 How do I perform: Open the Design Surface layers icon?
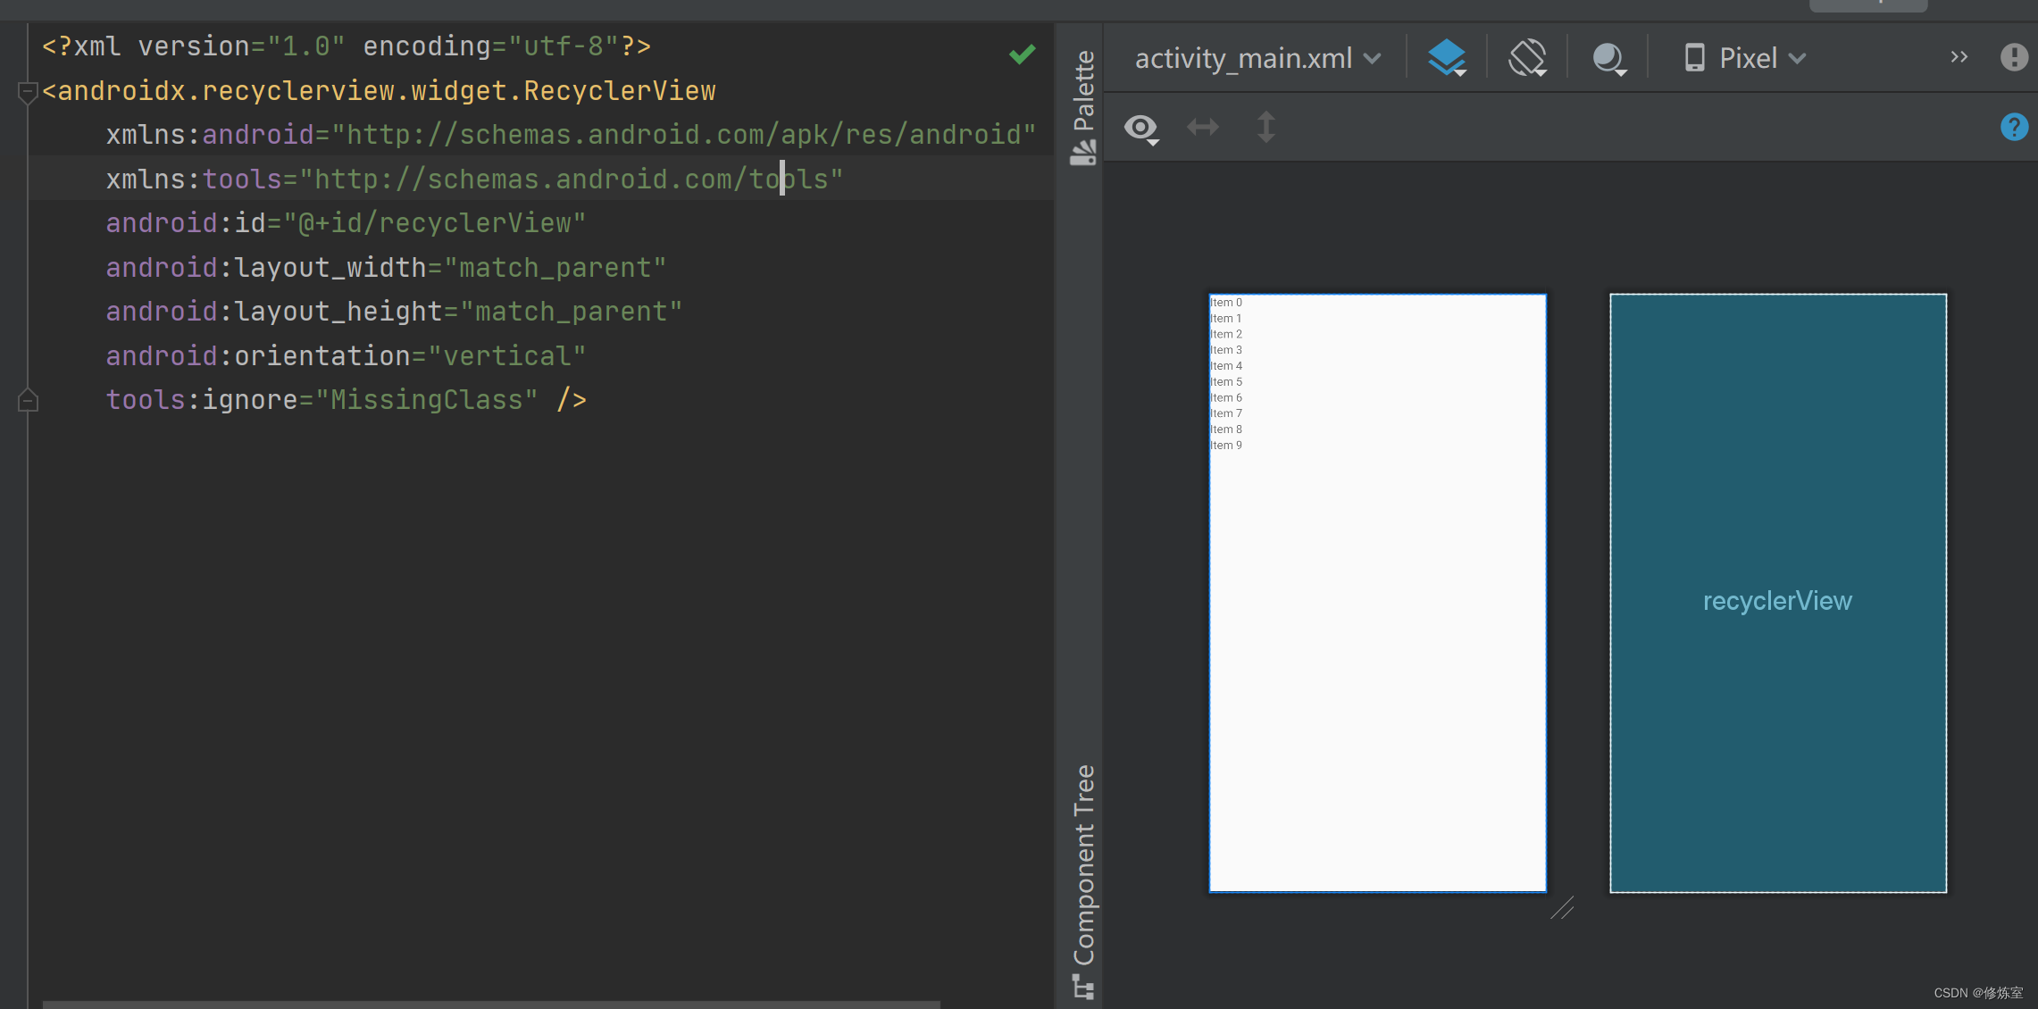[1446, 56]
